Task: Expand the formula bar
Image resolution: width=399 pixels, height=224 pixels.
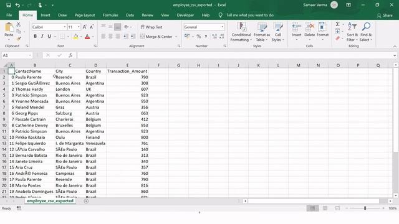Action: (x=395, y=55)
